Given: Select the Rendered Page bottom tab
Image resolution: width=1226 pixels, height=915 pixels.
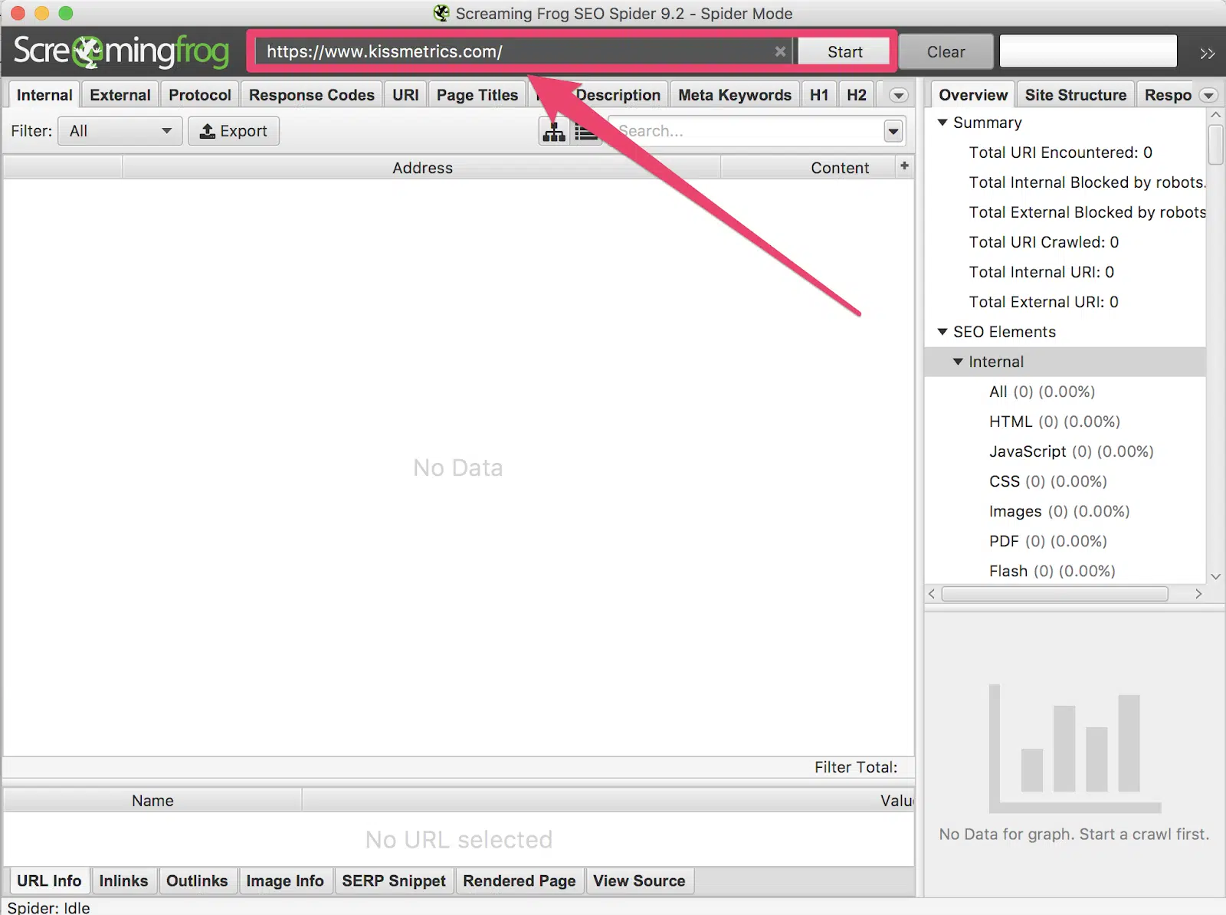Looking at the screenshot, I should point(520,881).
